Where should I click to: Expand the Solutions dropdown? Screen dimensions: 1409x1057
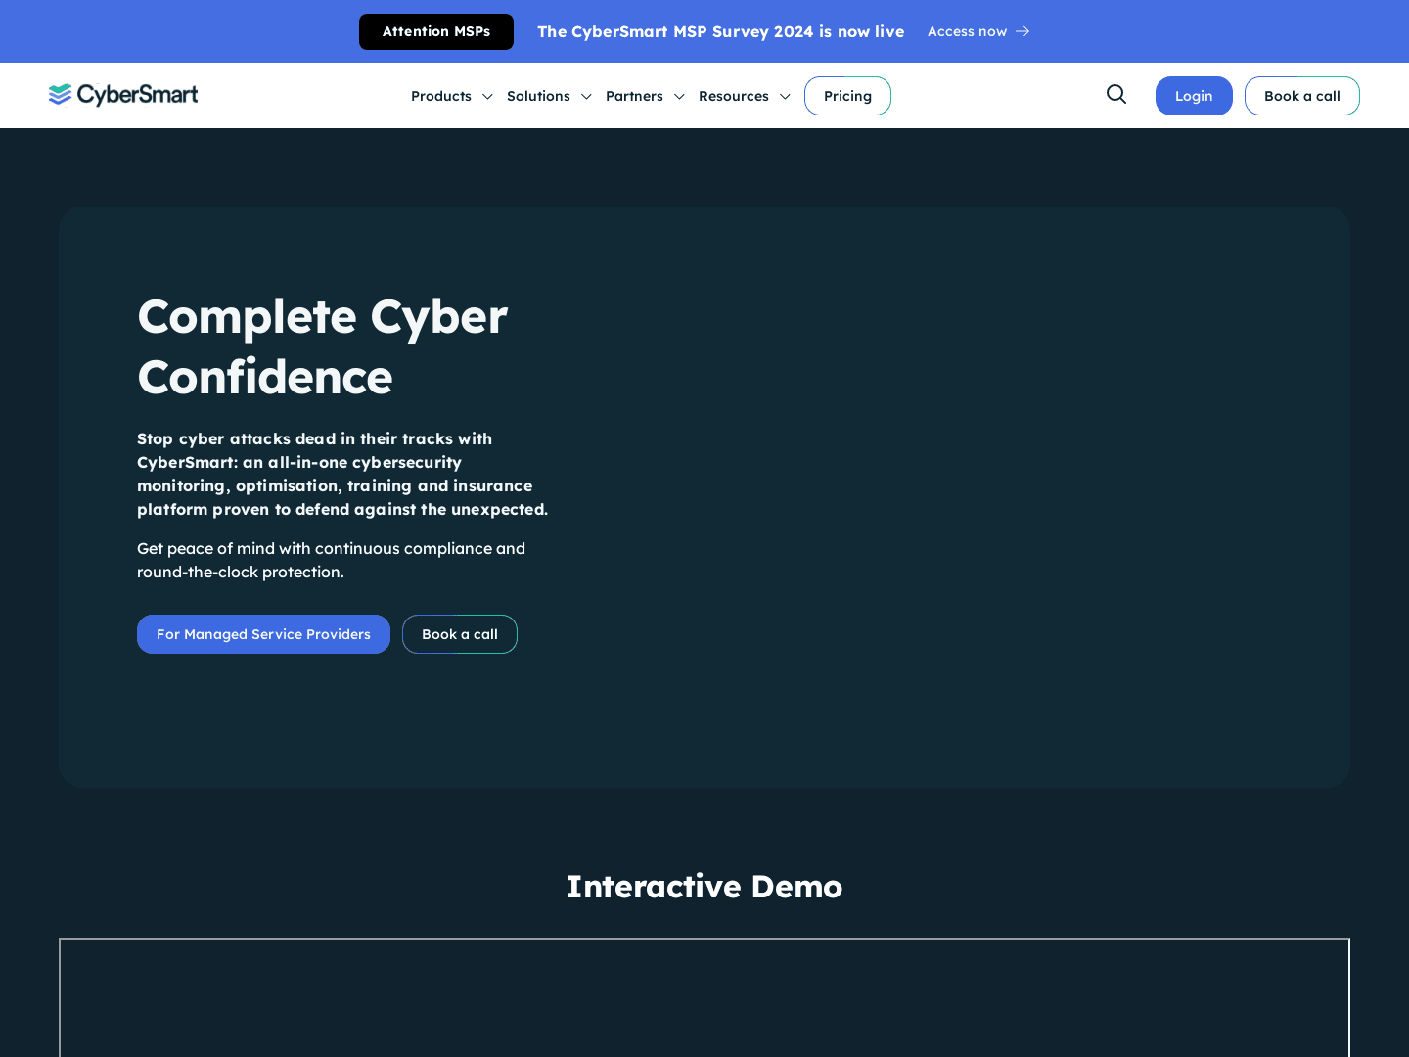coord(538,96)
